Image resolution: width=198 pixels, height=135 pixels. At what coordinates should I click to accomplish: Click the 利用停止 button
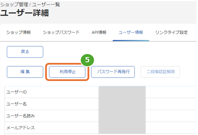coord(67,72)
